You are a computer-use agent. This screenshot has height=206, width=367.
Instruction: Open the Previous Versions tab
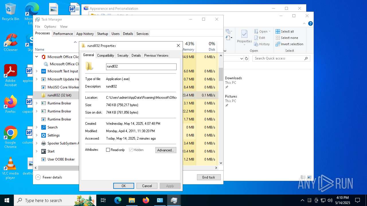tap(156, 56)
